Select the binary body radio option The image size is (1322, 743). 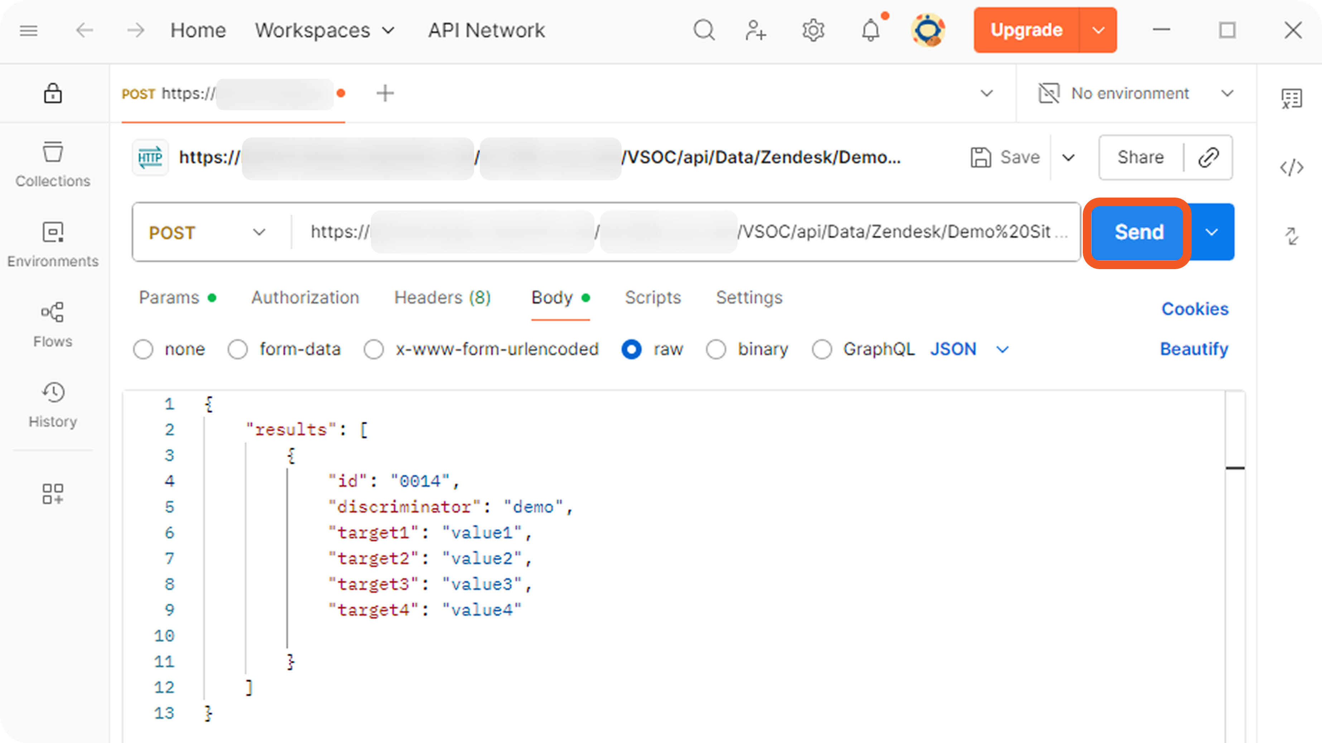[716, 349]
